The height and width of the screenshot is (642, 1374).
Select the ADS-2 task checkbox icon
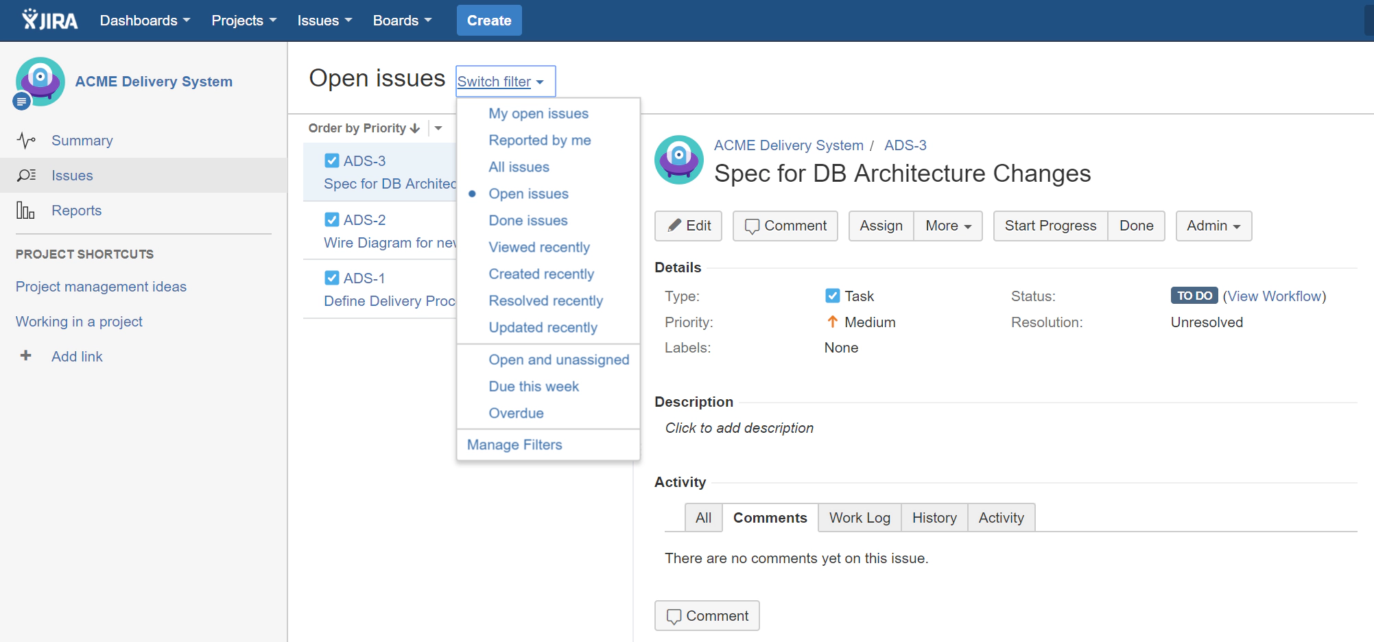pos(332,219)
